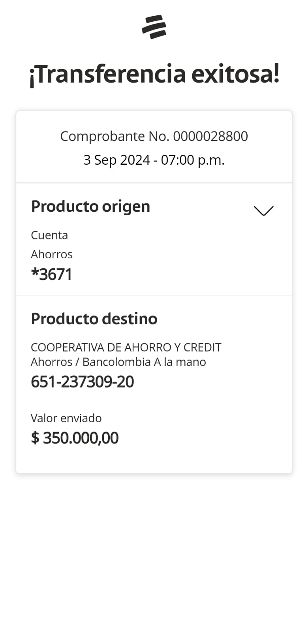Tap the Bancolombia A la mano text
Image resolution: width=308 pixels, height=632 pixels.
pos(144,362)
